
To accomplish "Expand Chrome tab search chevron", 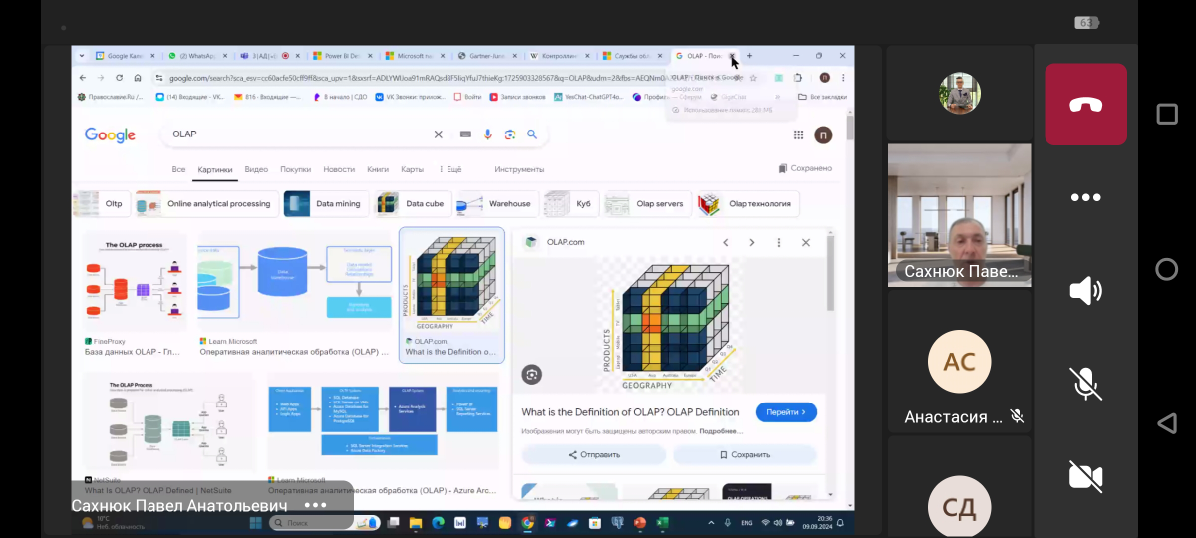I will point(84,56).
